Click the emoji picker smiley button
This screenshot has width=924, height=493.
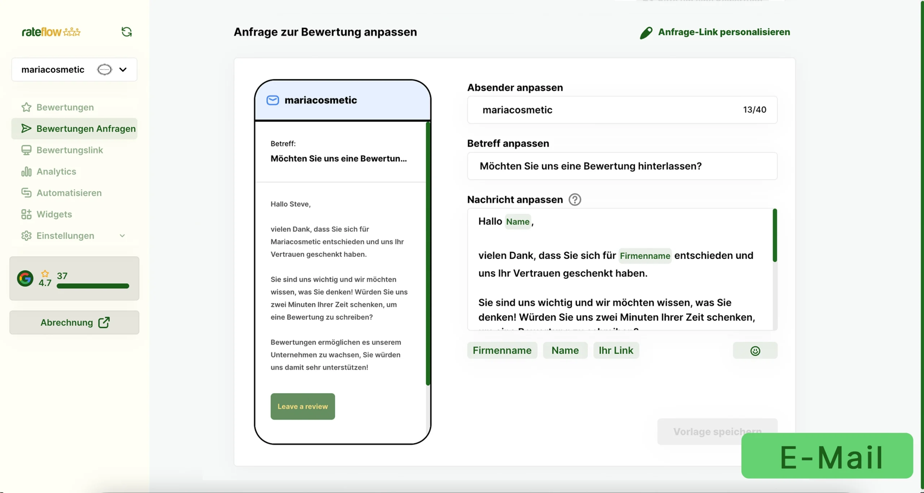pyautogui.click(x=755, y=351)
